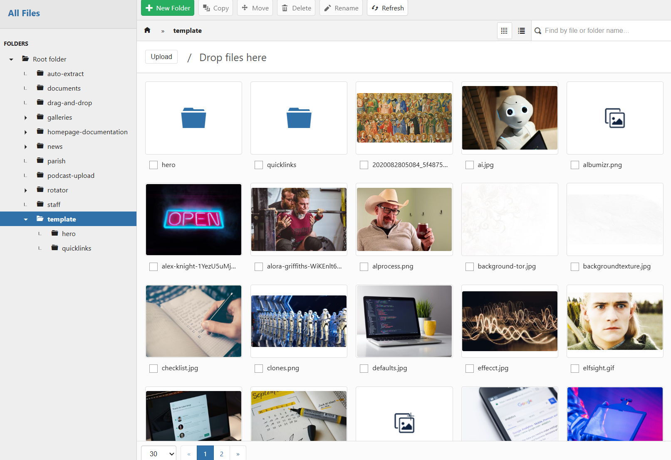Image resolution: width=671 pixels, height=460 pixels.
Task: Open quicklinks subfolder under template
Action: click(77, 248)
